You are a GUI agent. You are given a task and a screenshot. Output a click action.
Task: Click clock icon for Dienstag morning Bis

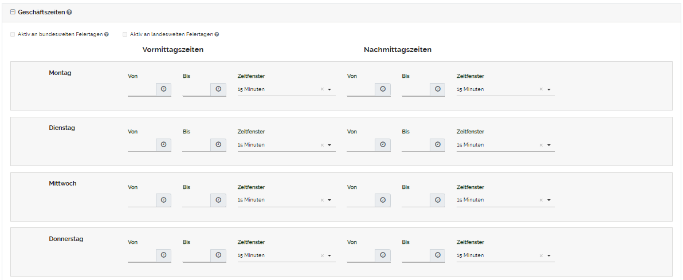click(218, 145)
